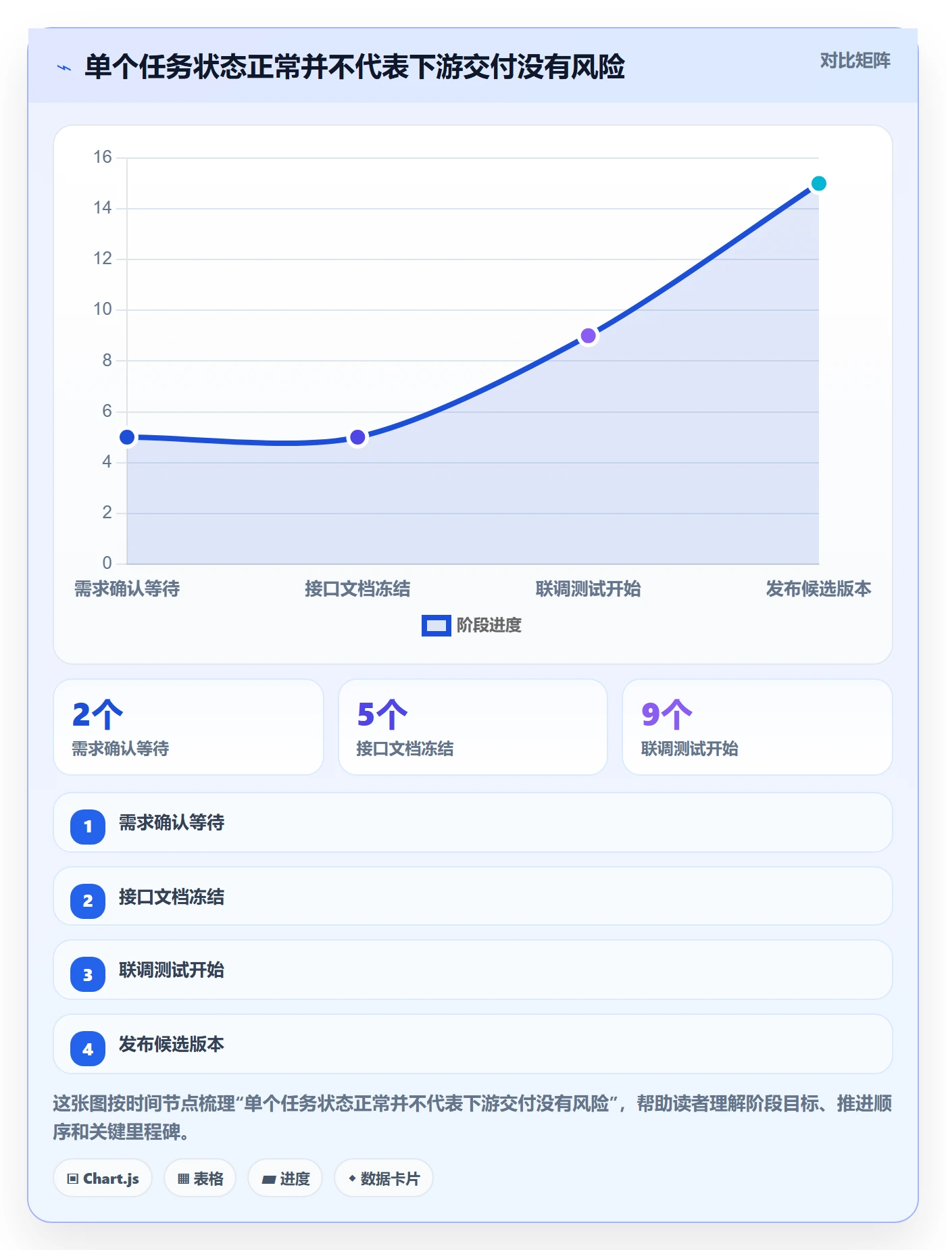Click the purple data point above 联调测试开始
The height and width of the screenshot is (1250, 946).
pos(589,336)
